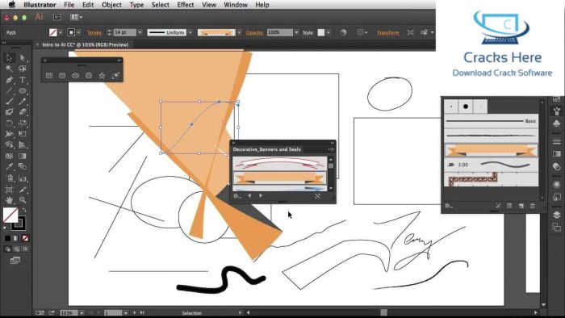Image resolution: width=565 pixels, height=318 pixels.
Task: Open Brush Libraries menu in Brushes panel
Action: point(449,206)
